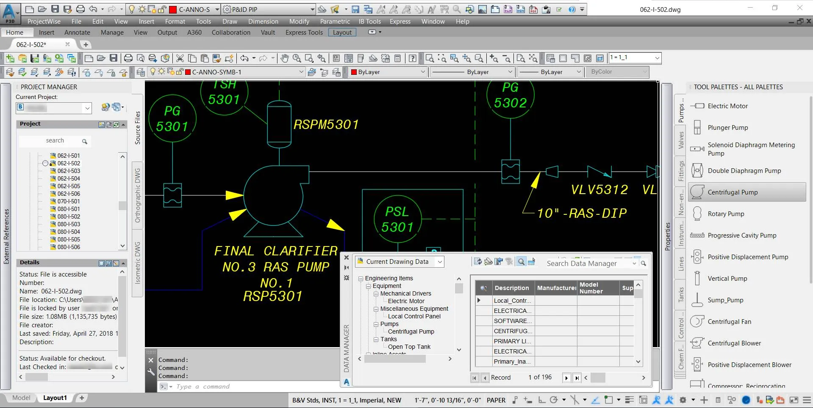Open the Parametric menu
Image resolution: width=813 pixels, height=408 pixels.
pyautogui.click(x=334, y=21)
